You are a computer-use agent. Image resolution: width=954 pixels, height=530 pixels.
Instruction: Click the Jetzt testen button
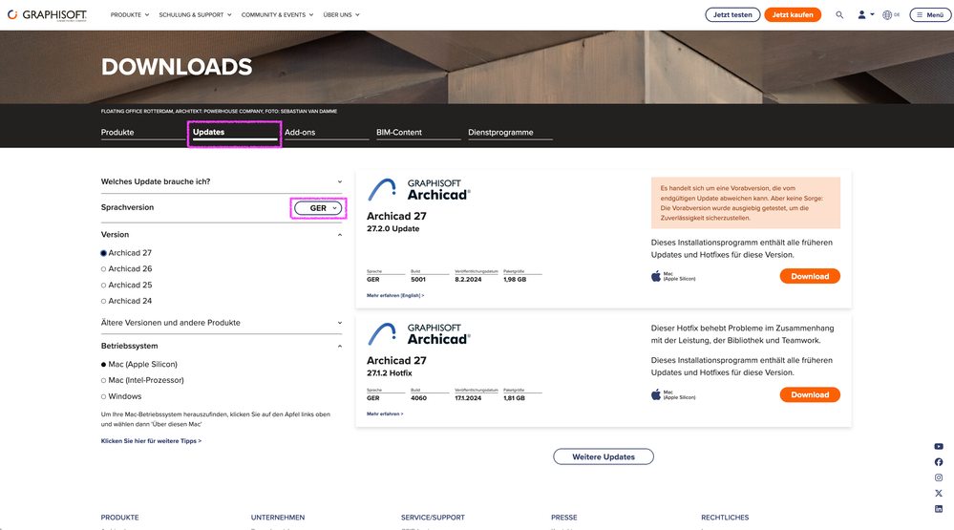pos(732,14)
